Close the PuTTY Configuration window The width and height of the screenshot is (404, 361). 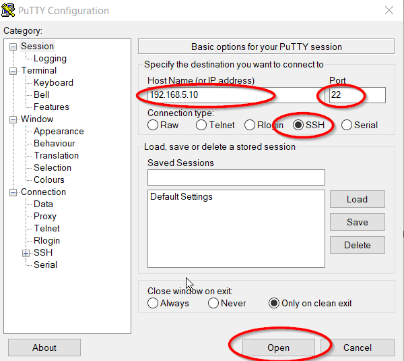[389, 11]
